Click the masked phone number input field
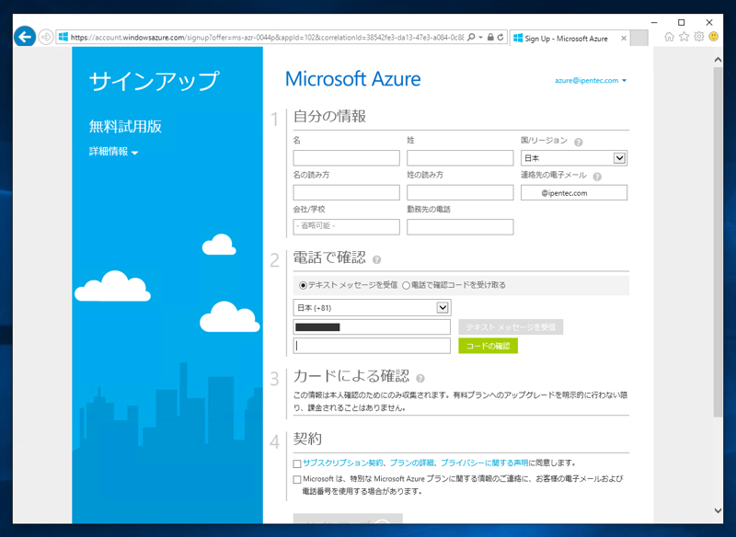 (x=373, y=327)
